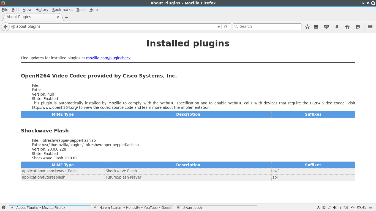Image resolution: width=376 pixels, height=211 pixels.
Task: Open the View menu
Action: tap(27, 10)
